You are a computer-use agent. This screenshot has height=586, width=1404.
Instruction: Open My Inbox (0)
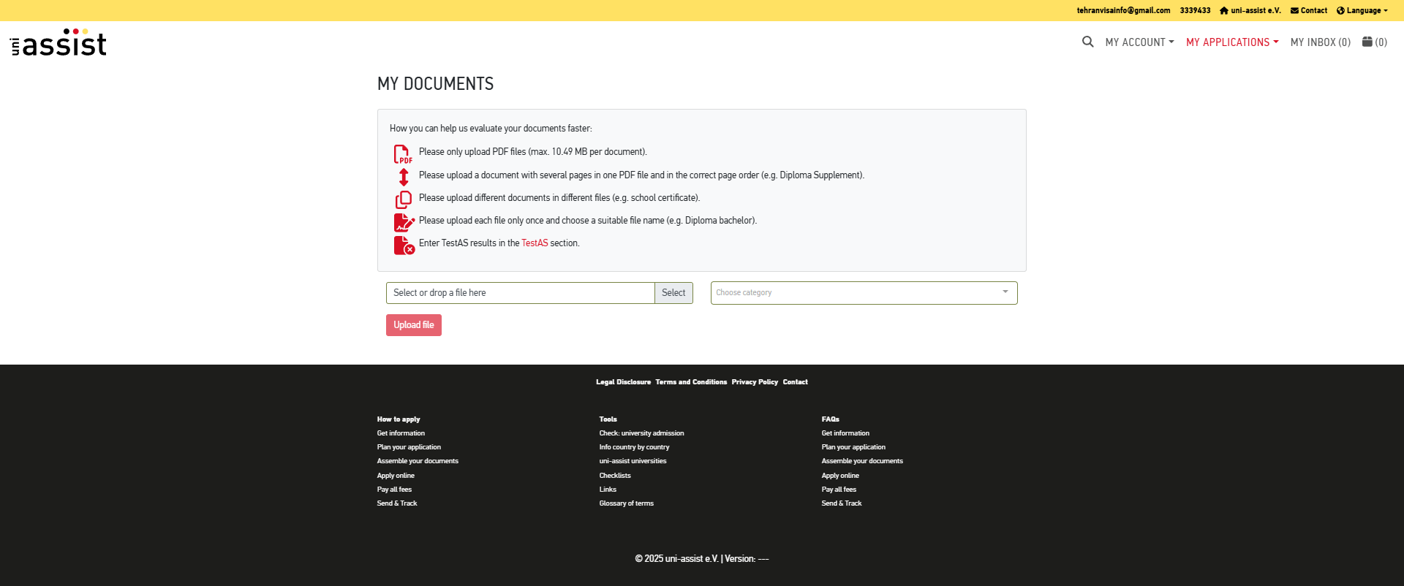(1320, 42)
